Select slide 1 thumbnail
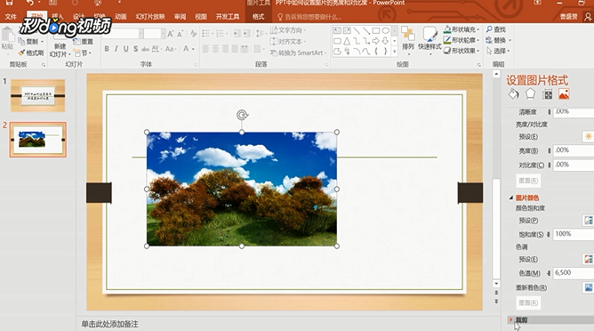The height and width of the screenshot is (331, 594). (x=38, y=95)
